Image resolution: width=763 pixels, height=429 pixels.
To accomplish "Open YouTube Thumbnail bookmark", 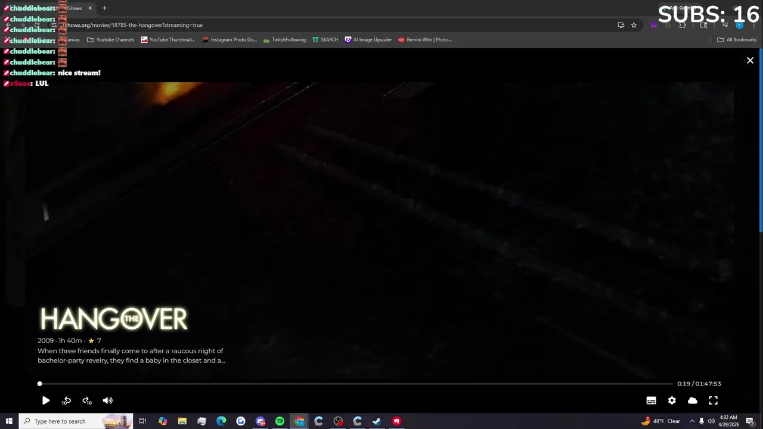I will [168, 40].
